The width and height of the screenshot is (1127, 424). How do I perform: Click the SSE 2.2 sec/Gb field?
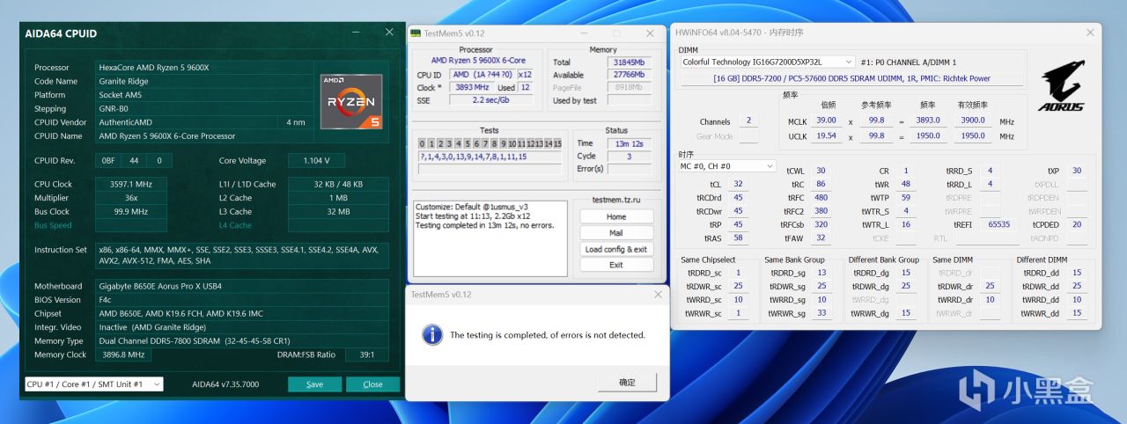[490, 100]
